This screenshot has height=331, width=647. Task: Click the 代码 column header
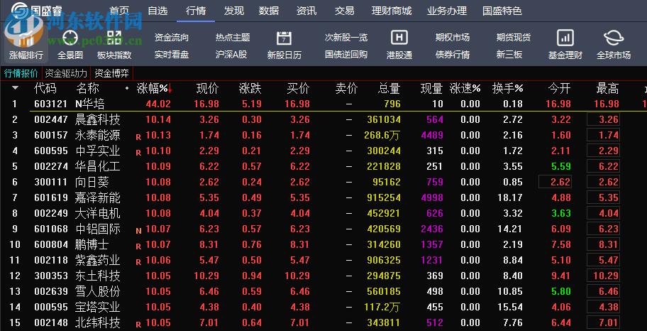(x=45, y=88)
